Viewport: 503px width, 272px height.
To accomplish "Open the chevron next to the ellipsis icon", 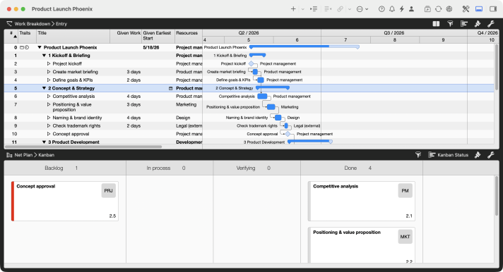I will point(367,9).
